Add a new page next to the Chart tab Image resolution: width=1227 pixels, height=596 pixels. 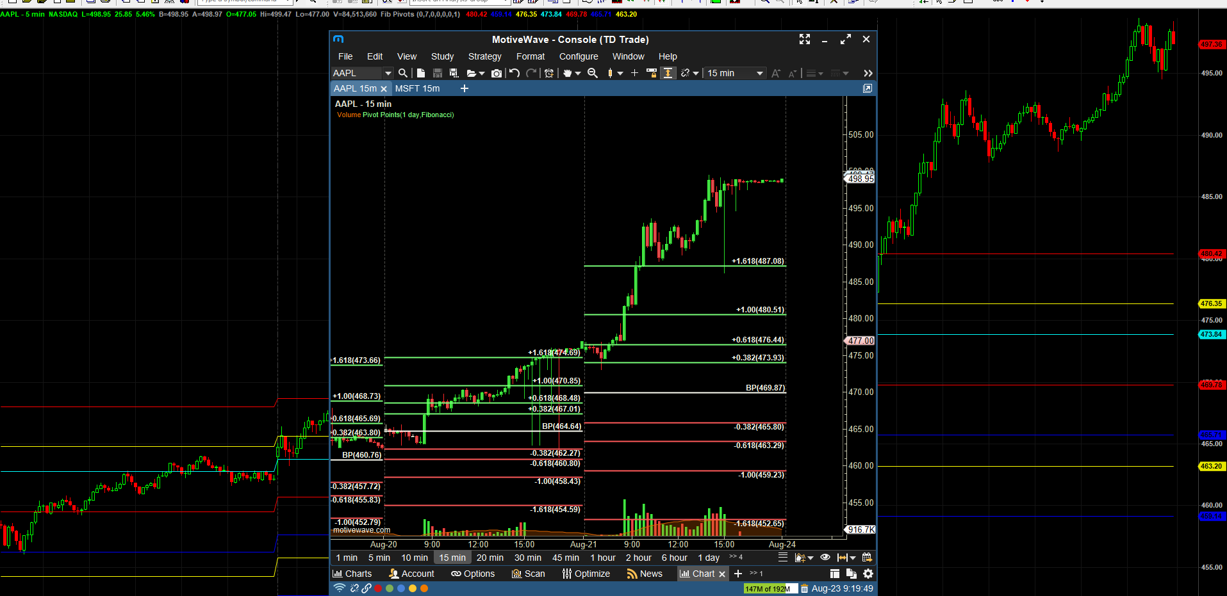point(738,574)
